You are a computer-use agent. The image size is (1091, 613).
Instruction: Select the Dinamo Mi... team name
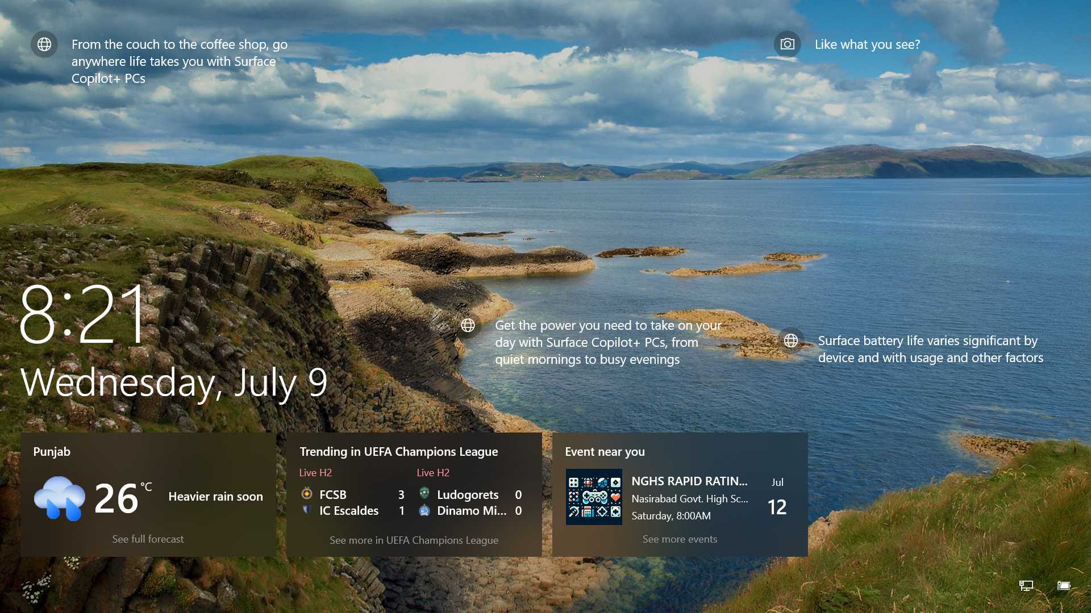[x=471, y=510]
